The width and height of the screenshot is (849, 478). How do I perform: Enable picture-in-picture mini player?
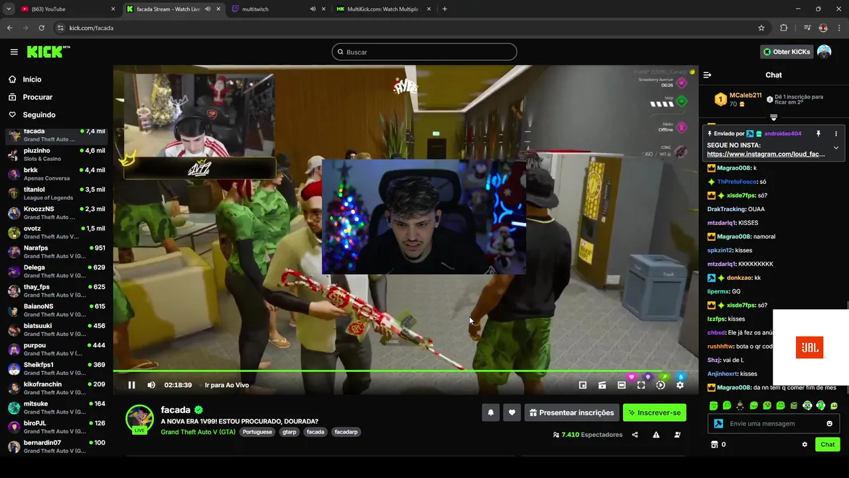point(582,385)
